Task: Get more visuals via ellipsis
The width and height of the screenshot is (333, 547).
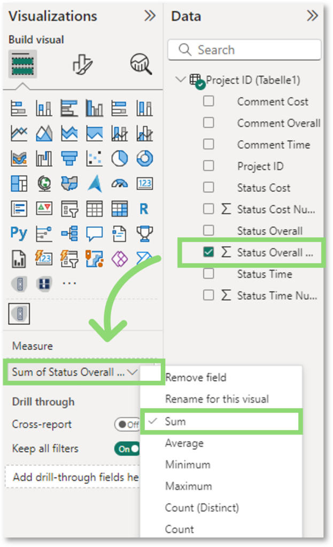Action: (x=69, y=283)
